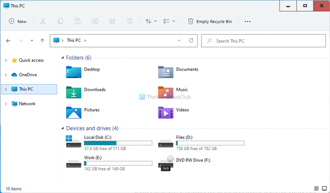
Task: Click the Delete trash icon in toolbar
Action: [129, 21]
